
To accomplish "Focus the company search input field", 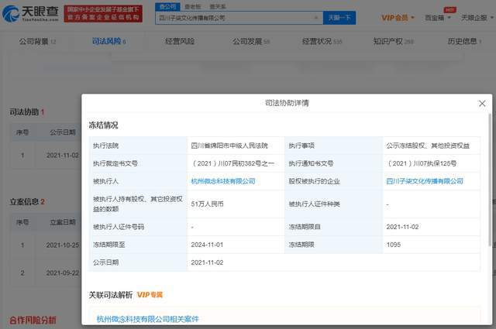I will [239, 18].
